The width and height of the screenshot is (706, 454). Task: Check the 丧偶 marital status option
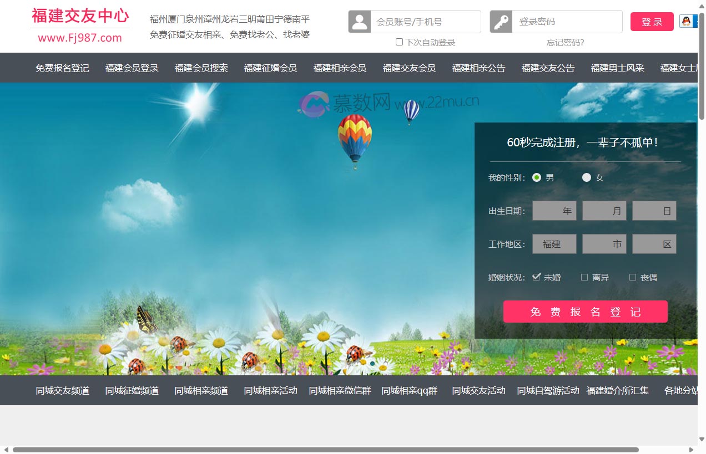633,277
